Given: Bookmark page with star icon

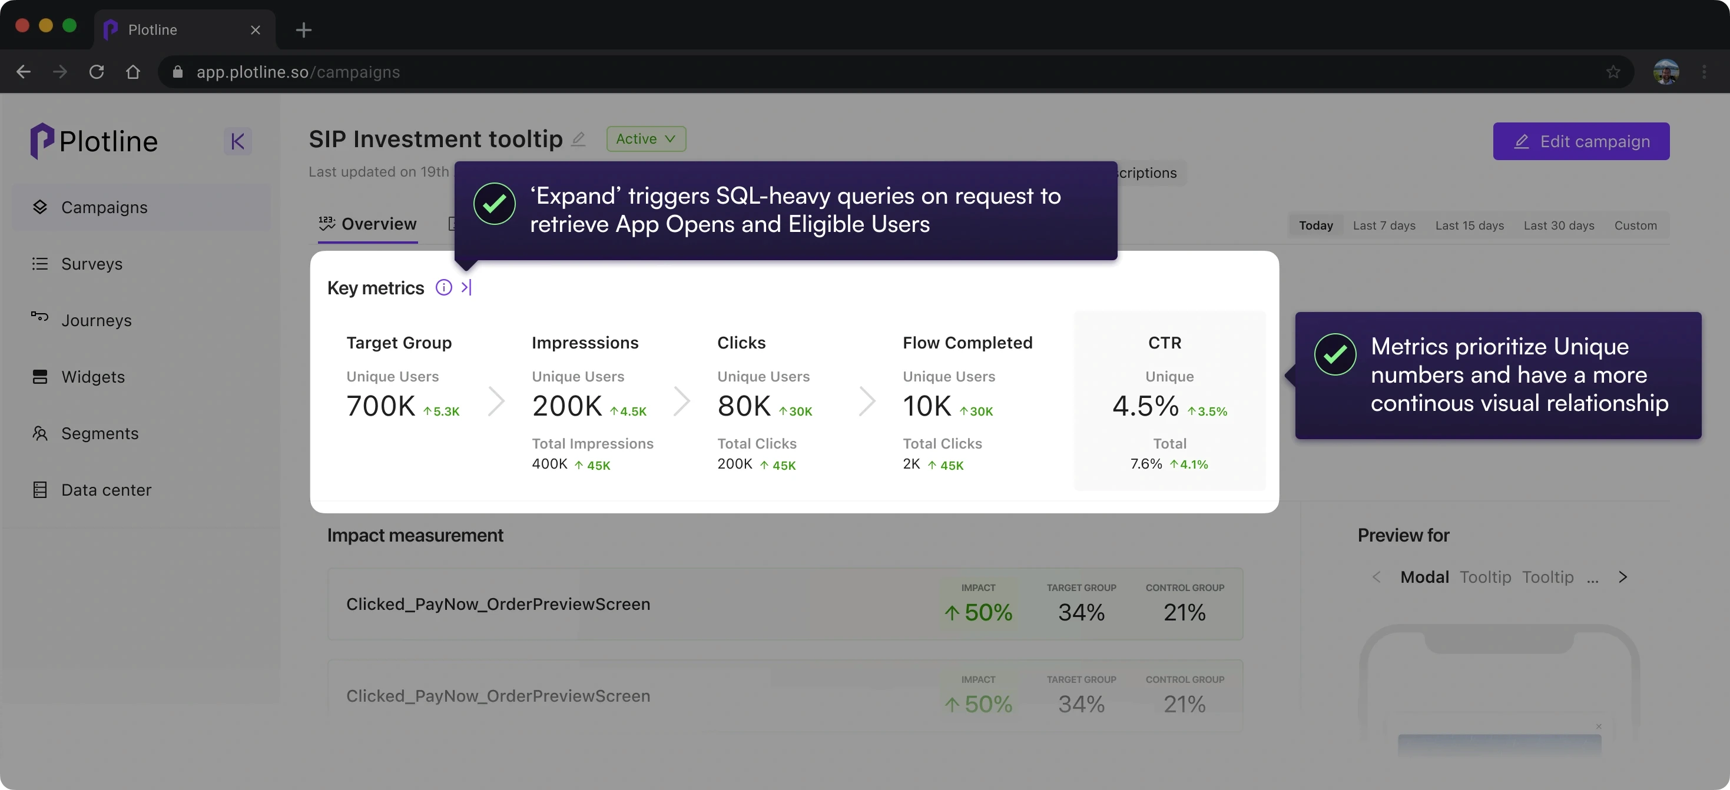Looking at the screenshot, I should pyautogui.click(x=1612, y=72).
